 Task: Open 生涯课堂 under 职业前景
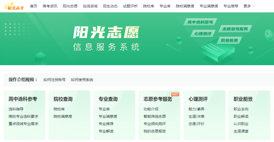(x=241, y=131)
